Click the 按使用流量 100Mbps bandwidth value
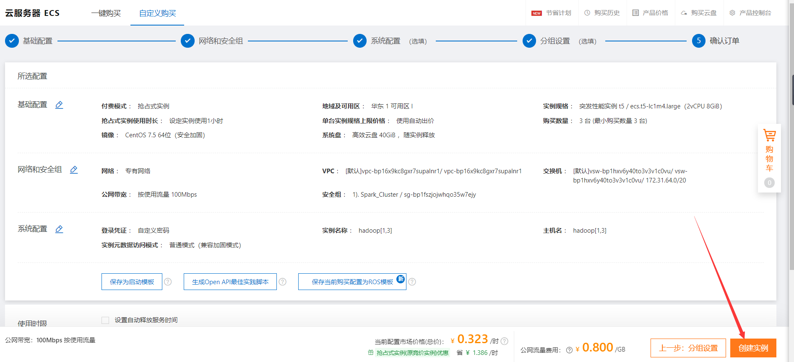Screen dimensions: 794x362 pyautogui.click(x=167, y=195)
